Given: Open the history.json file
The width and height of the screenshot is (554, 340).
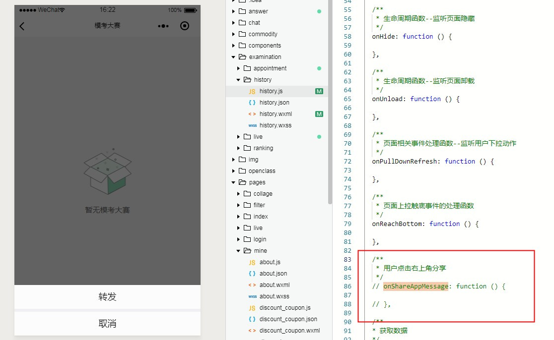Looking at the screenshot, I should [274, 103].
